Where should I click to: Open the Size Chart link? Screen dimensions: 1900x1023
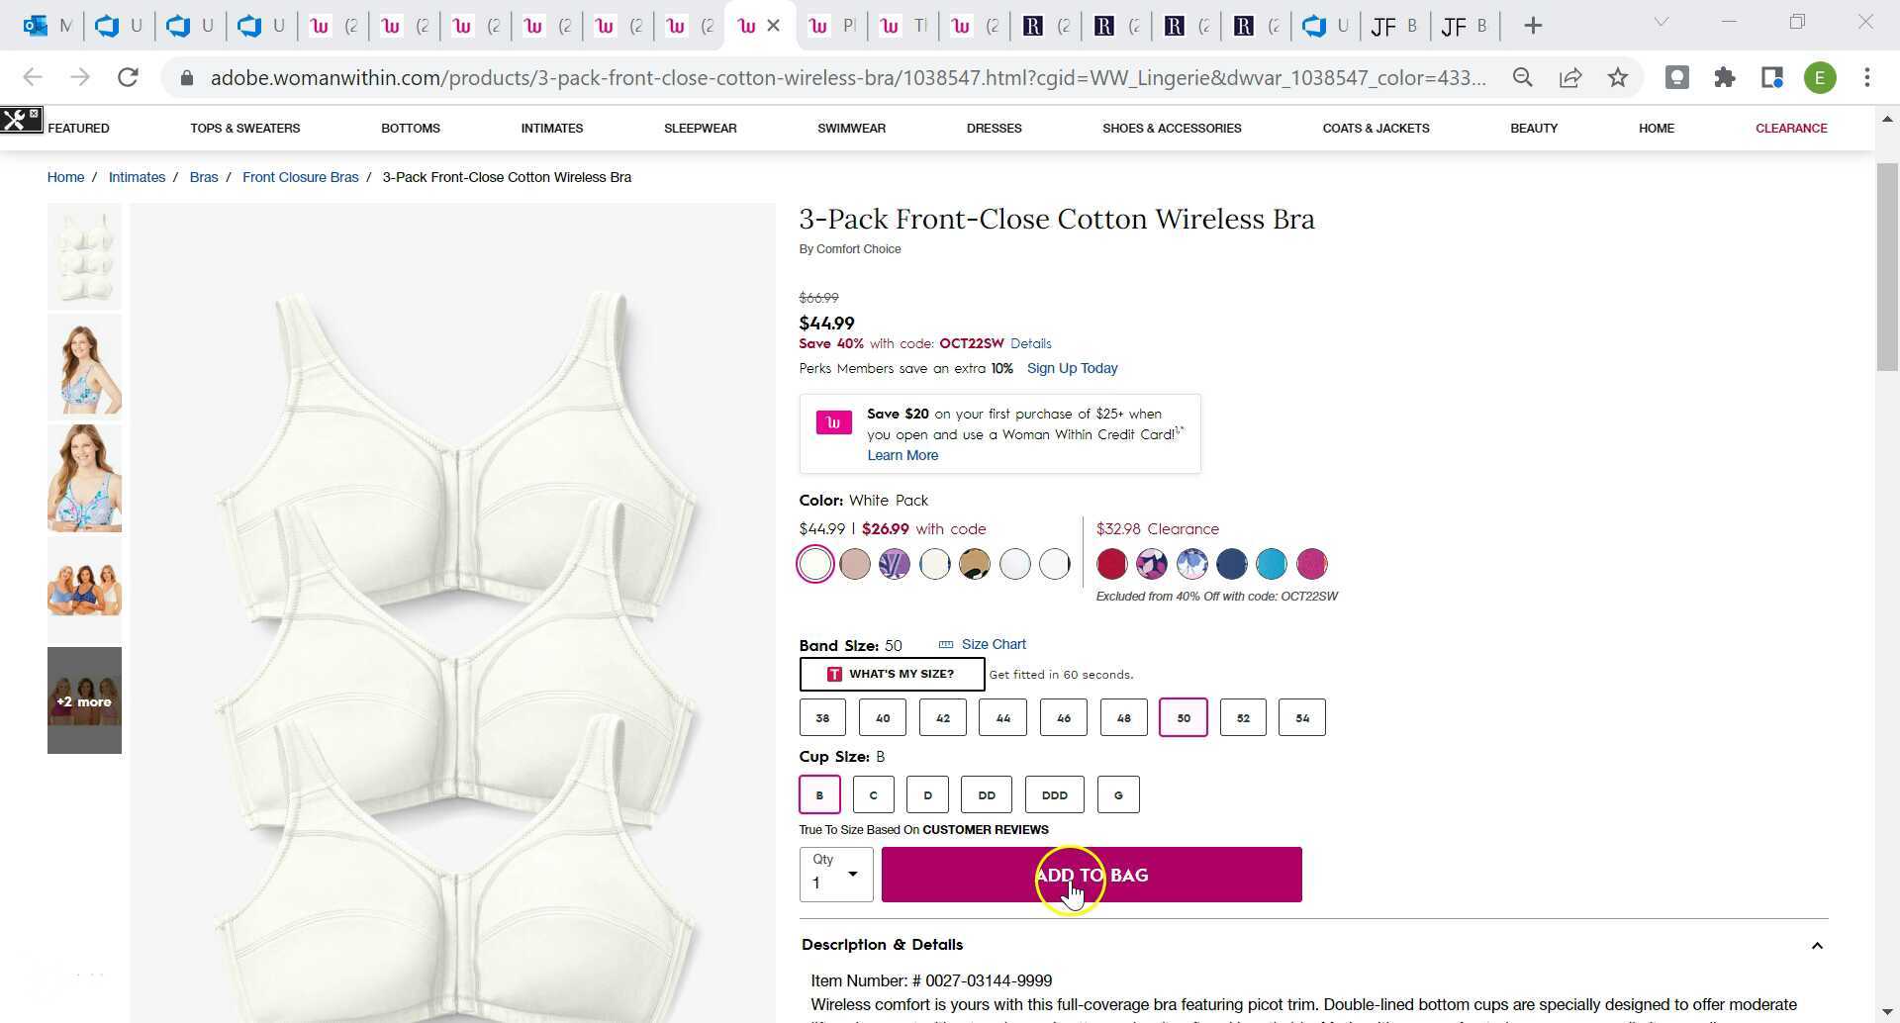[993, 644]
